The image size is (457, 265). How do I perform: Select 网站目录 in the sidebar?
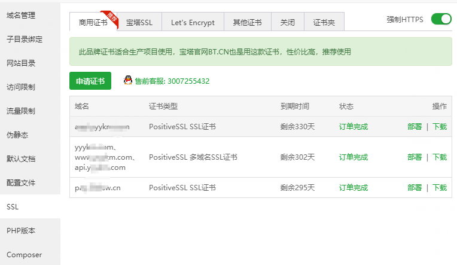click(x=21, y=63)
